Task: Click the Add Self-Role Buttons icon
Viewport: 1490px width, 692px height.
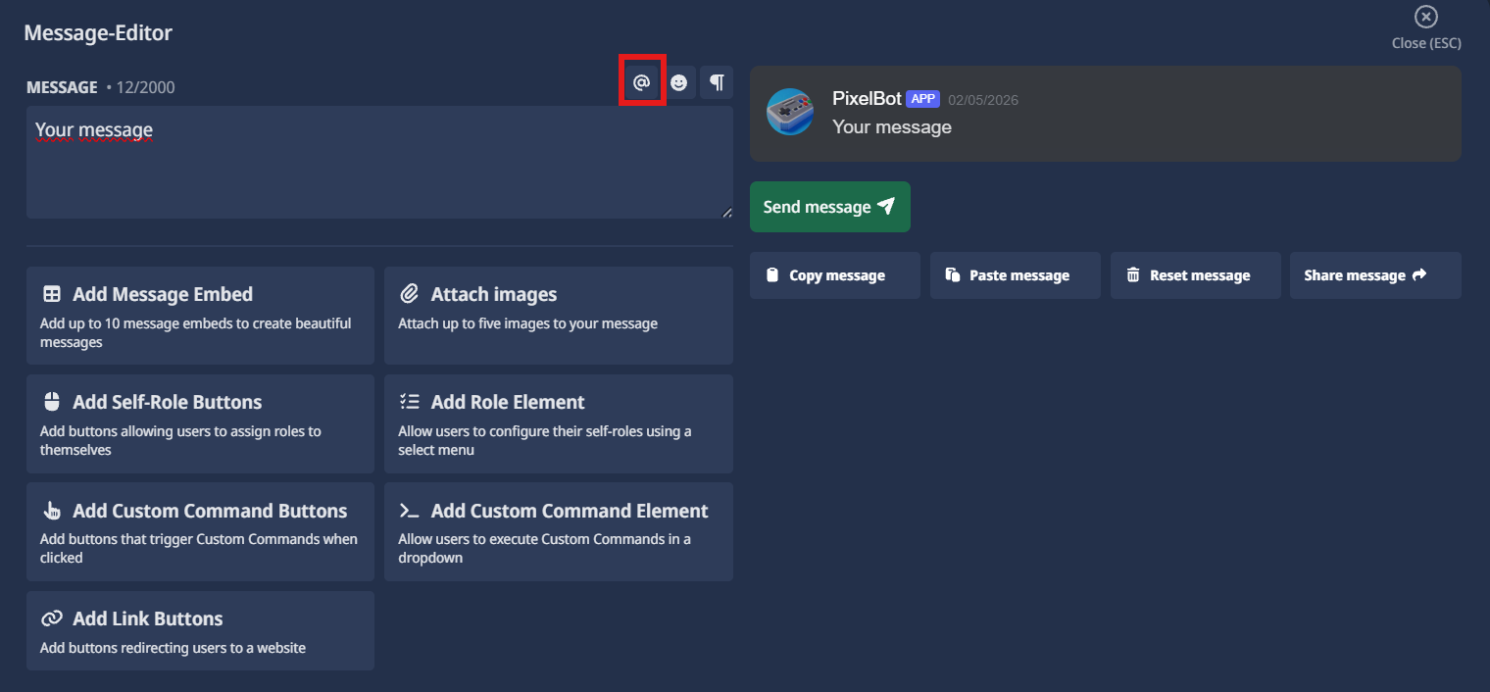Action: pos(51,401)
